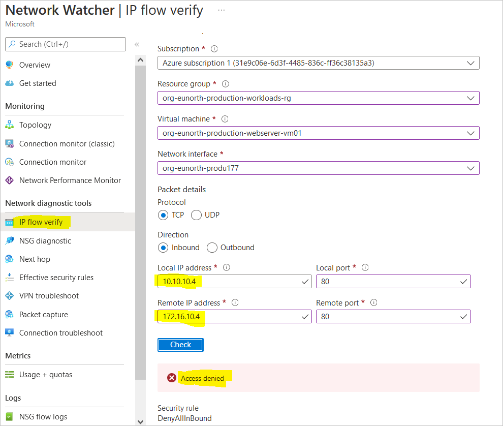Click the Remote IP address info icon
Viewport: 503px width, 426px height.
pyautogui.click(x=235, y=302)
